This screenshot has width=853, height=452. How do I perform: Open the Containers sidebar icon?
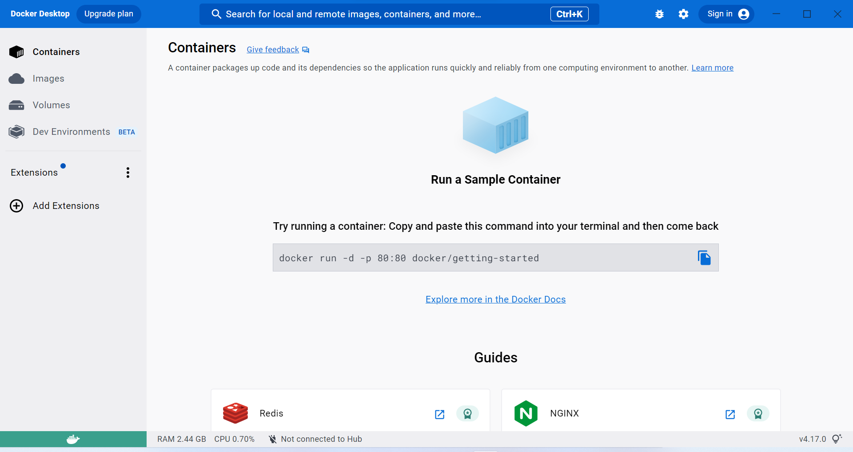tap(16, 52)
